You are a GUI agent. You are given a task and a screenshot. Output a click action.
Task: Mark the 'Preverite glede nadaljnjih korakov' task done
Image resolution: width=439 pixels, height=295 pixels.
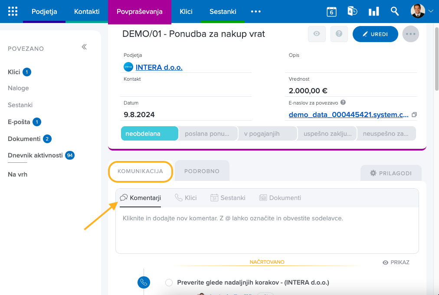[x=169, y=282]
